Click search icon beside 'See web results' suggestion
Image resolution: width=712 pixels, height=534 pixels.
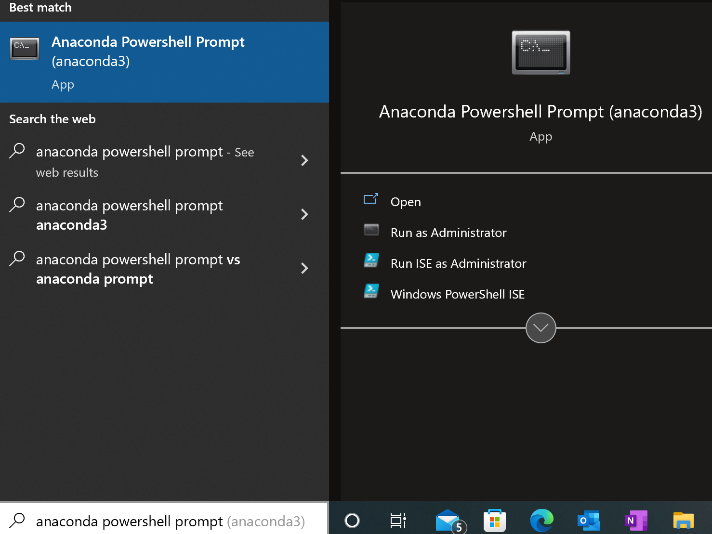(x=17, y=151)
